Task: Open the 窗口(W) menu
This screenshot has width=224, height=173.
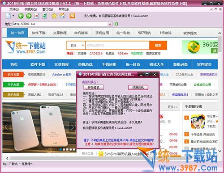Action: click(47, 9)
